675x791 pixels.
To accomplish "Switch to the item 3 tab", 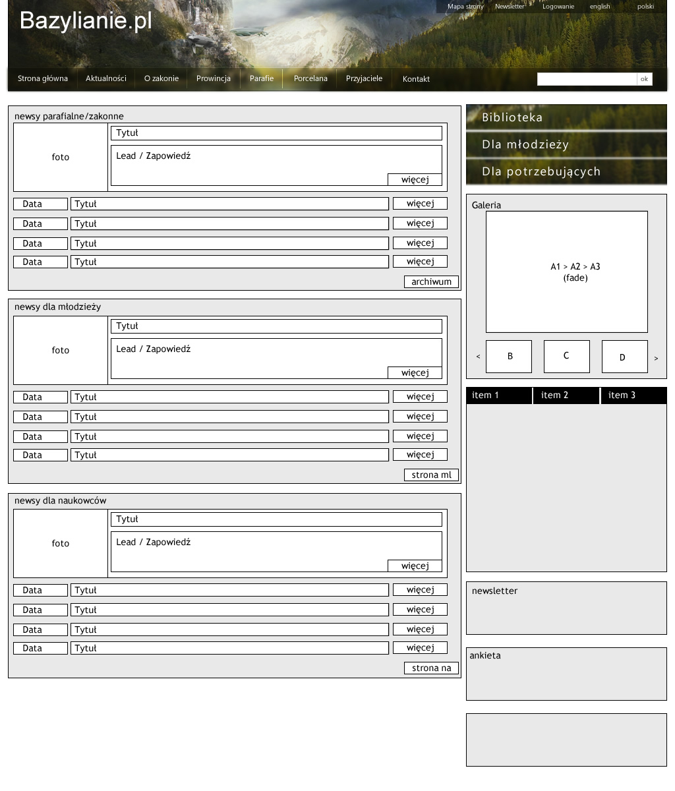I will click(x=633, y=395).
